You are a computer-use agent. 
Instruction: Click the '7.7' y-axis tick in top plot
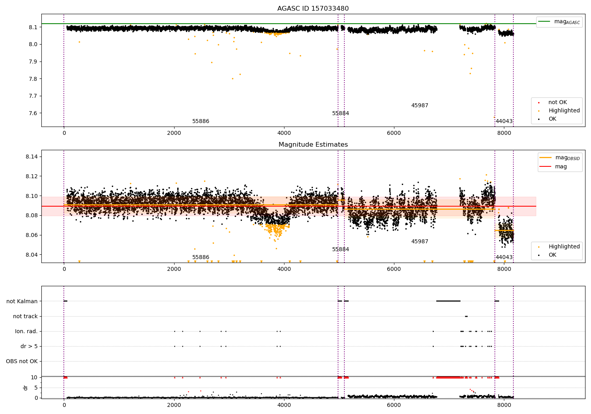(33, 96)
